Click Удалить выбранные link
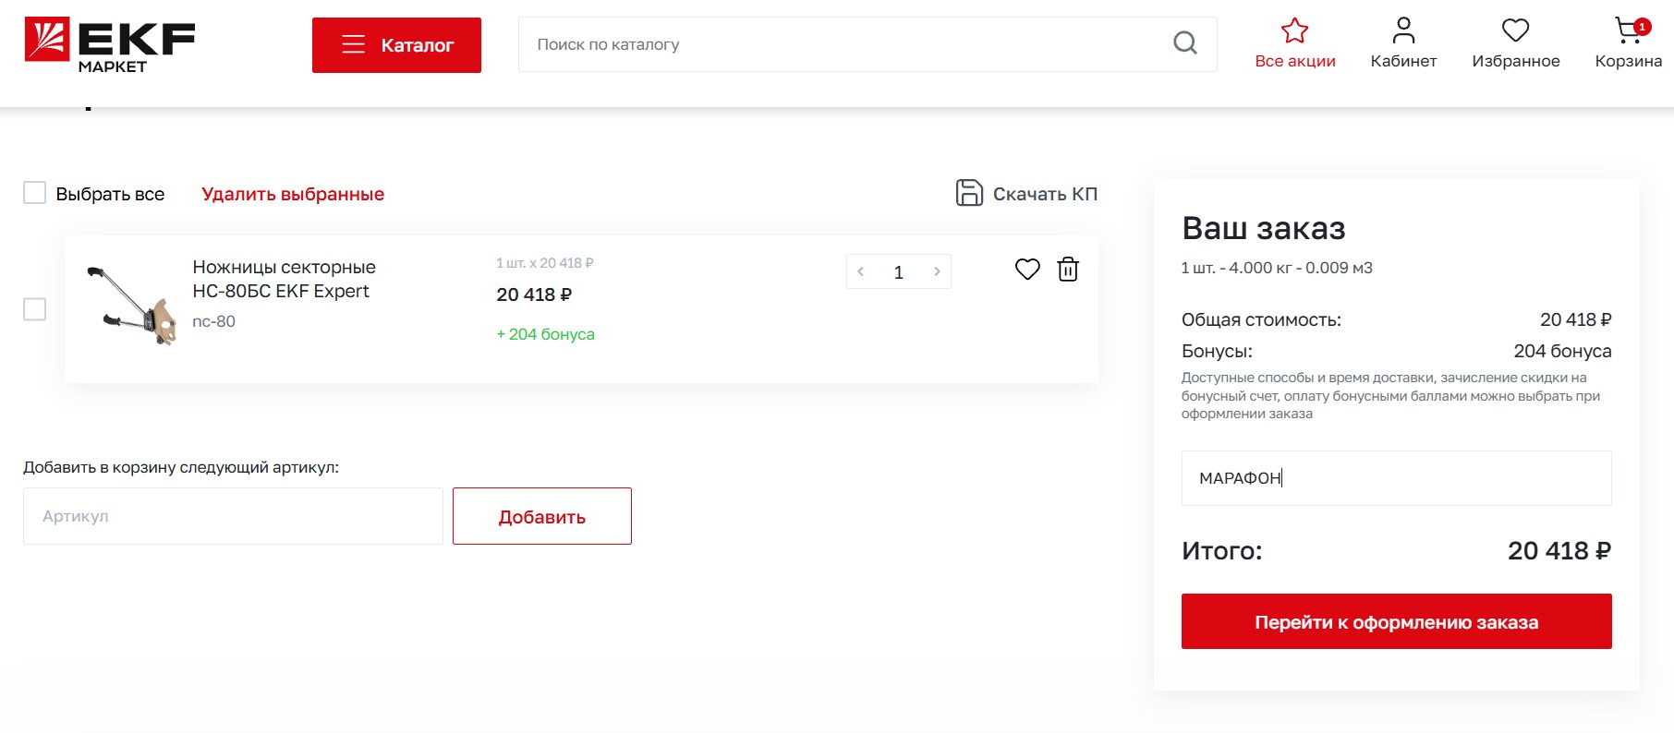 pos(293,194)
